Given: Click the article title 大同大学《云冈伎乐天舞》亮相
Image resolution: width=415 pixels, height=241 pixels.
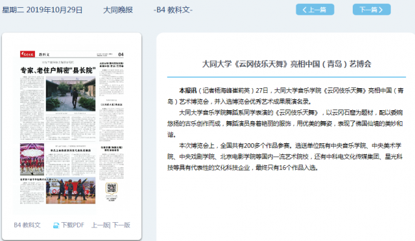Looking at the screenshot, I should (x=287, y=63).
